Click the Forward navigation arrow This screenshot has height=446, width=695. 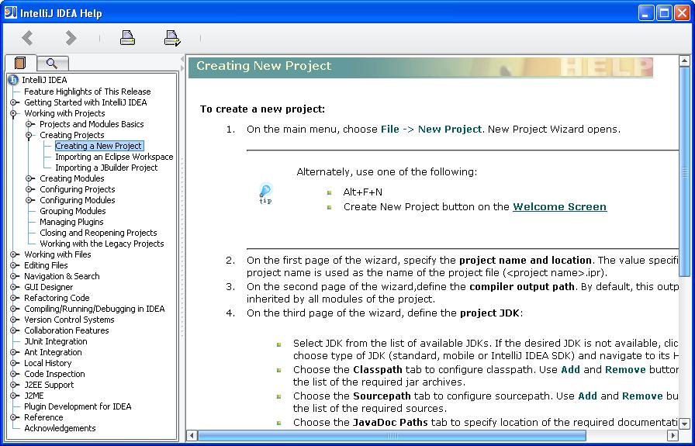[71, 37]
